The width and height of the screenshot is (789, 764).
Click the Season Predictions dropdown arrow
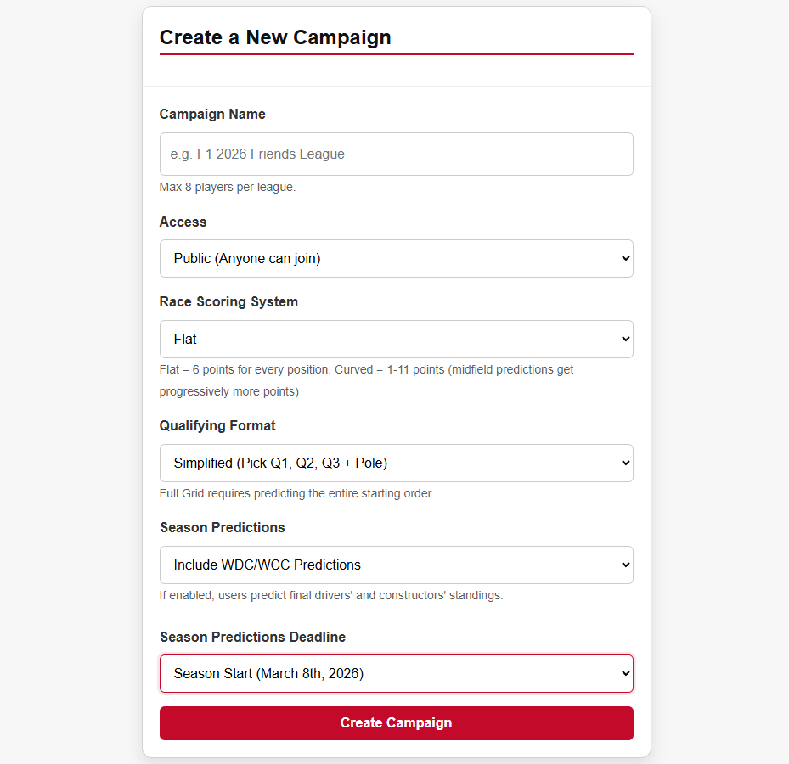(623, 565)
